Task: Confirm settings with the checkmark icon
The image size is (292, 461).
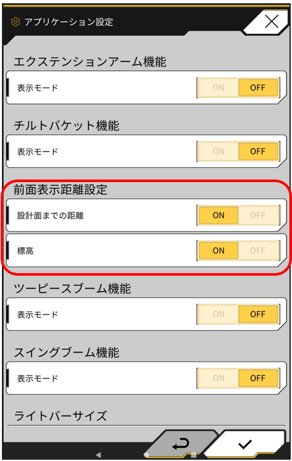Action: tap(245, 444)
